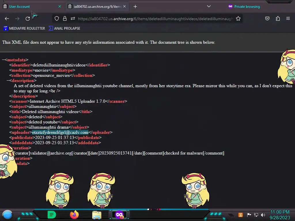295x221 pixels.
Task: Collapse the description XML node
Action: [x=8, y=81]
